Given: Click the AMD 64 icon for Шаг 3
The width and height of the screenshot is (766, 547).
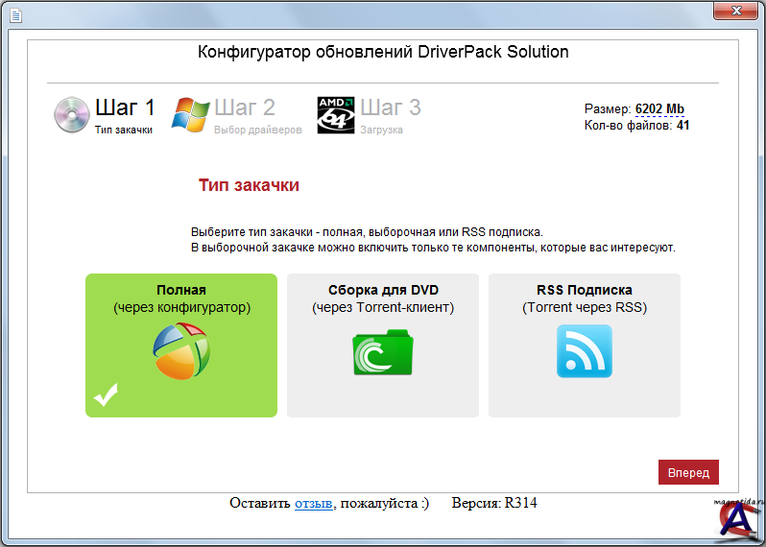Looking at the screenshot, I should [336, 115].
